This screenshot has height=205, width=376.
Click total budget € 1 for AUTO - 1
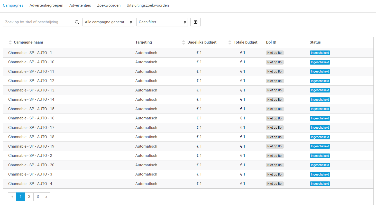pos(243,53)
